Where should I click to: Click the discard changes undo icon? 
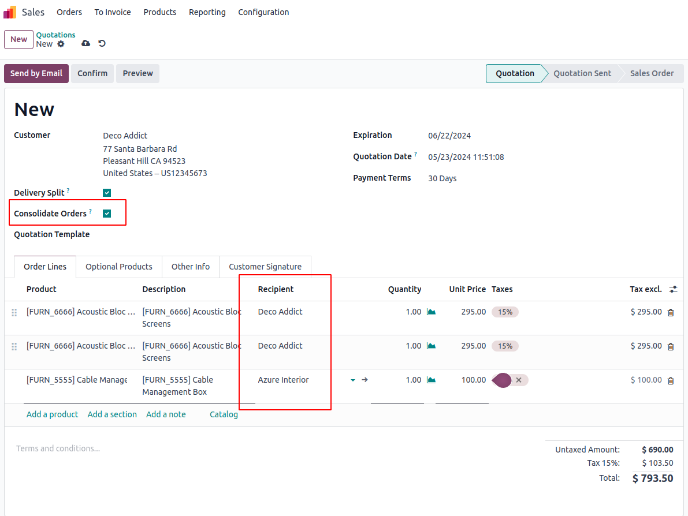[x=102, y=44]
